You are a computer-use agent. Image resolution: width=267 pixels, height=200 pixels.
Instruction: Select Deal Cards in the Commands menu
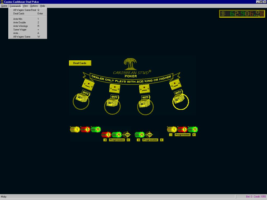(x=28, y=14)
